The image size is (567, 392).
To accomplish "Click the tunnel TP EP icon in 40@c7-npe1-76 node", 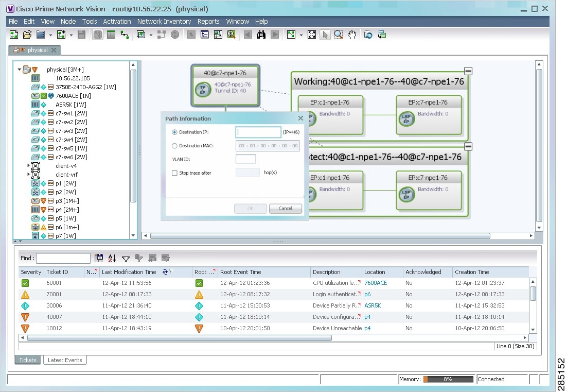I will click(202, 90).
